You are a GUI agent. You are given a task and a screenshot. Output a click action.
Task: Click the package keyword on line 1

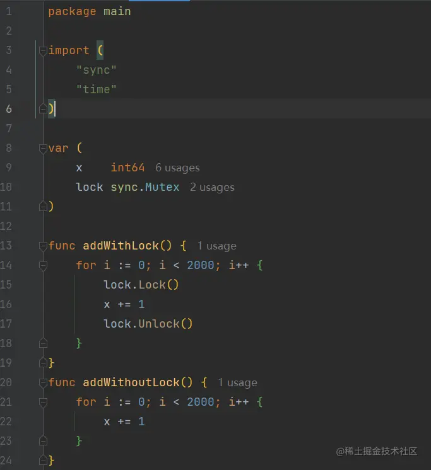[73, 12]
